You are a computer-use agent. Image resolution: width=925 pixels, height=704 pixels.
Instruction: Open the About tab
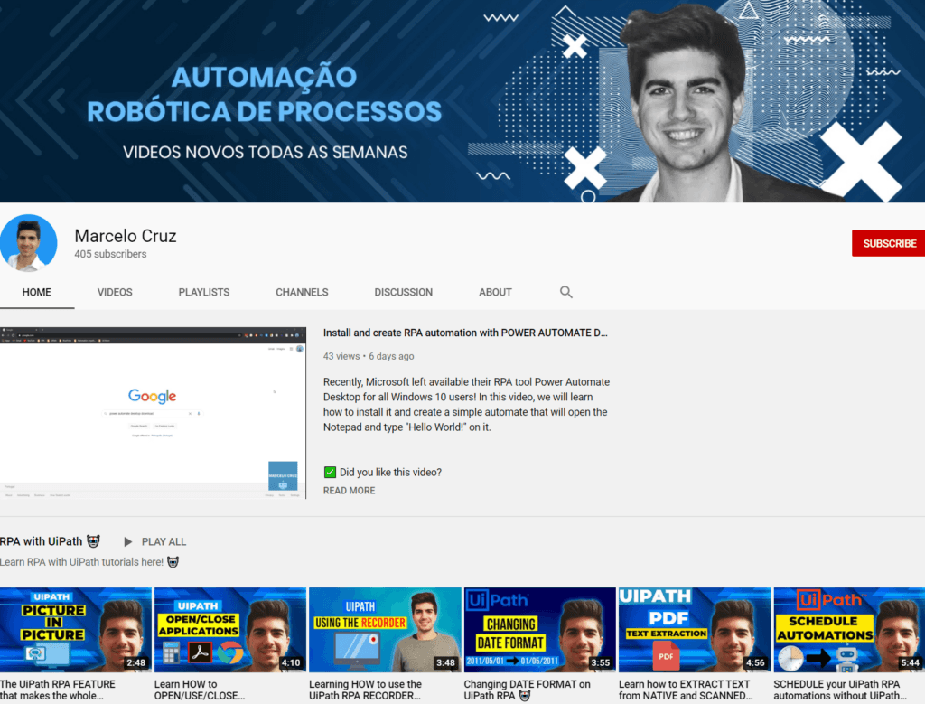point(496,292)
